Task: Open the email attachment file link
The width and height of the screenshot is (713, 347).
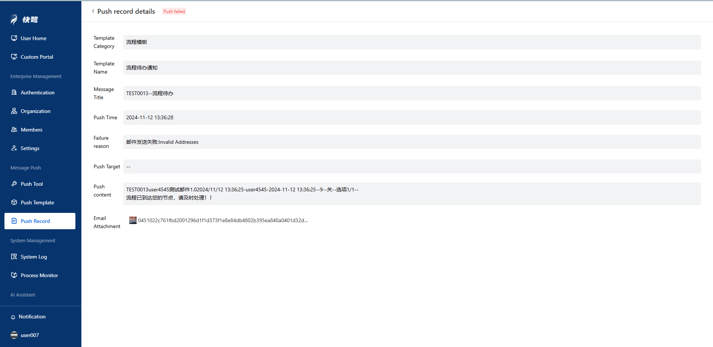Action: 223,220
